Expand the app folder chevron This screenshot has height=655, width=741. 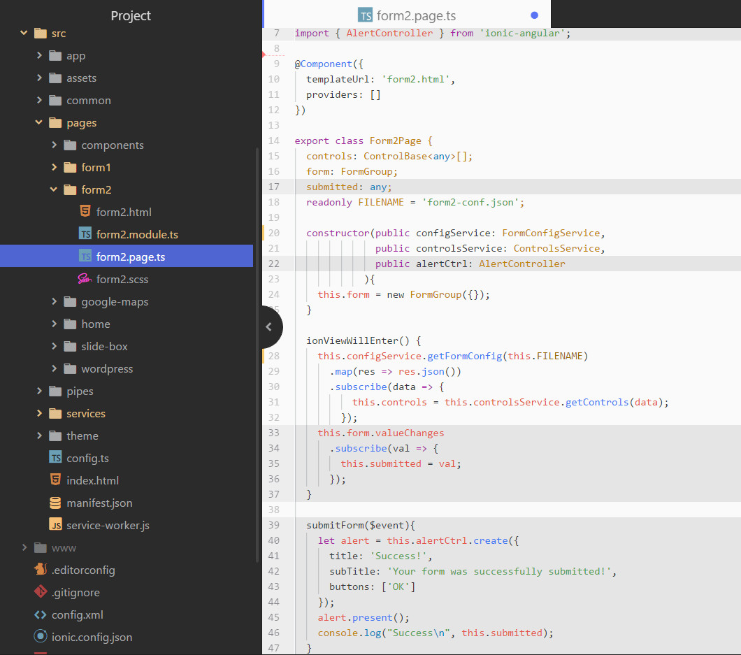[39, 55]
